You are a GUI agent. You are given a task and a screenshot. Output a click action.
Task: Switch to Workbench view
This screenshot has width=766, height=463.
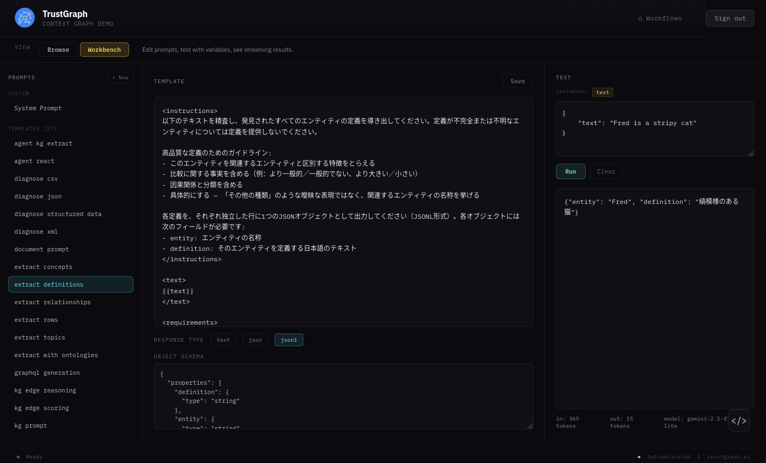104,50
